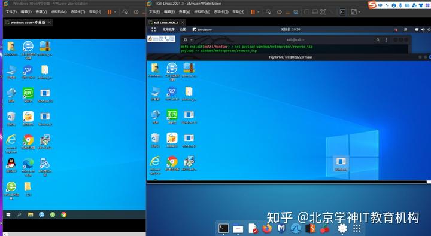431x236 pixels.
Task: Select iQIYI icon on Windows 10 VM desktop
Action: pos(28,95)
